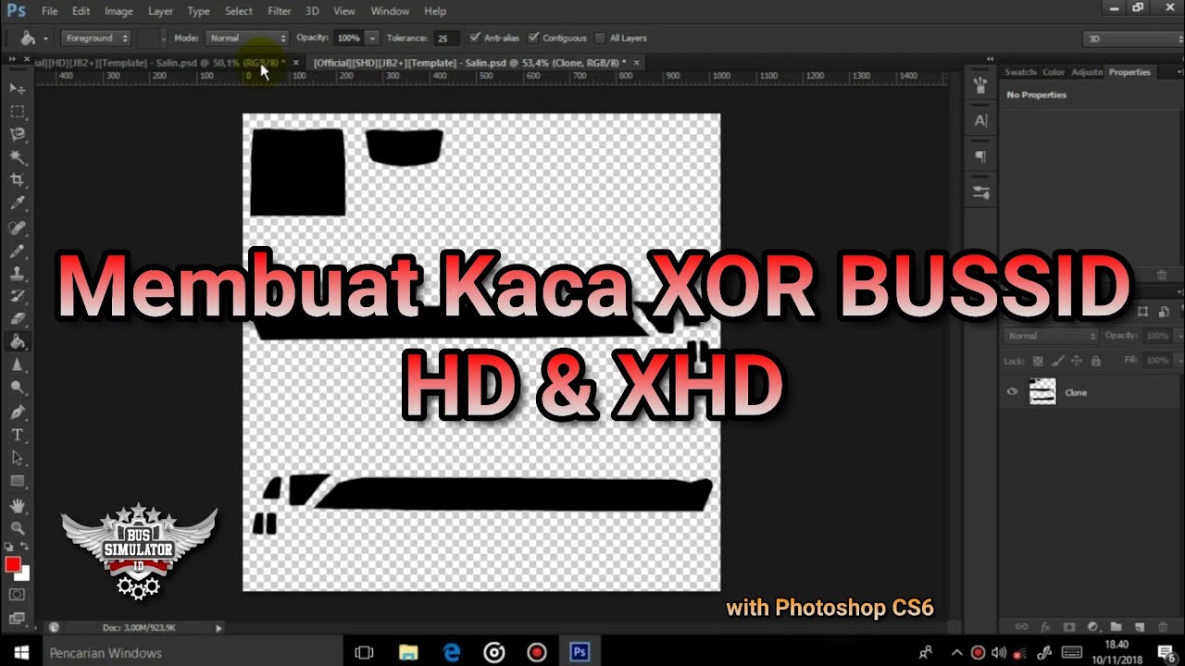Select the Paint Bucket tool in toolbox
The height and width of the screenshot is (666, 1185).
click(x=17, y=342)
